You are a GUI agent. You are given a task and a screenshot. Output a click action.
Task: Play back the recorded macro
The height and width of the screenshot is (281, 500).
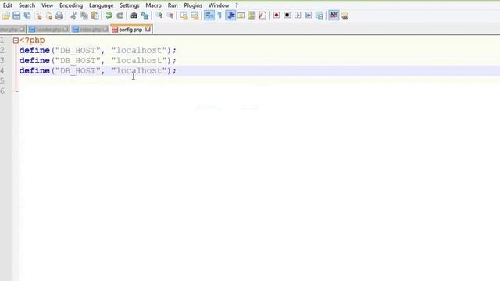(298, 16)
